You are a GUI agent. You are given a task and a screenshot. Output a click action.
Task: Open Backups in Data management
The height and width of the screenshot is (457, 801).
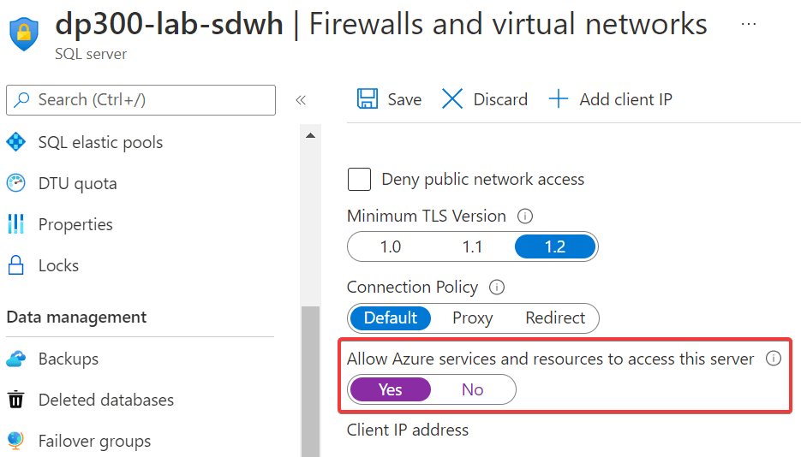point(69,359)
